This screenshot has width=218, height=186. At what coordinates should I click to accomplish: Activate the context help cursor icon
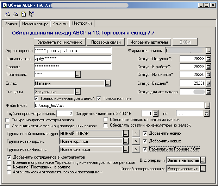click(32, 14)
